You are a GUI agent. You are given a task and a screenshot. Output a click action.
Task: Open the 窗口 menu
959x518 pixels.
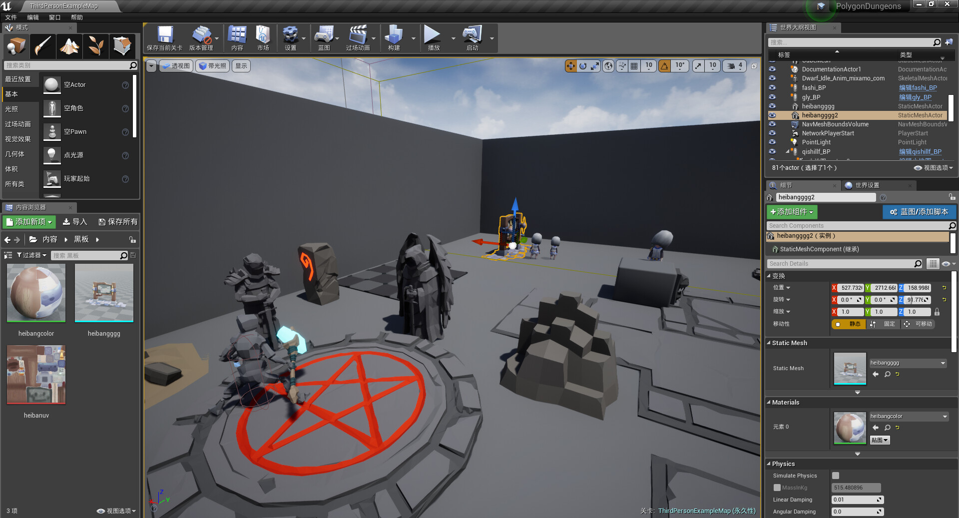55,17
